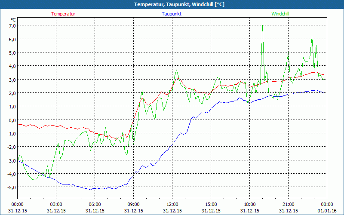The image size is (344, 215).
Task: Click the 2,0 y-axis value
Action: coord(12,93)
